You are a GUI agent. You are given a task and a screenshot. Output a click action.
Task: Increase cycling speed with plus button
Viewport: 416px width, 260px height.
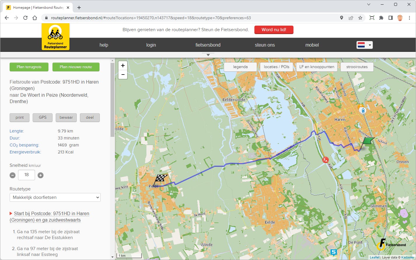click(41, 175)
